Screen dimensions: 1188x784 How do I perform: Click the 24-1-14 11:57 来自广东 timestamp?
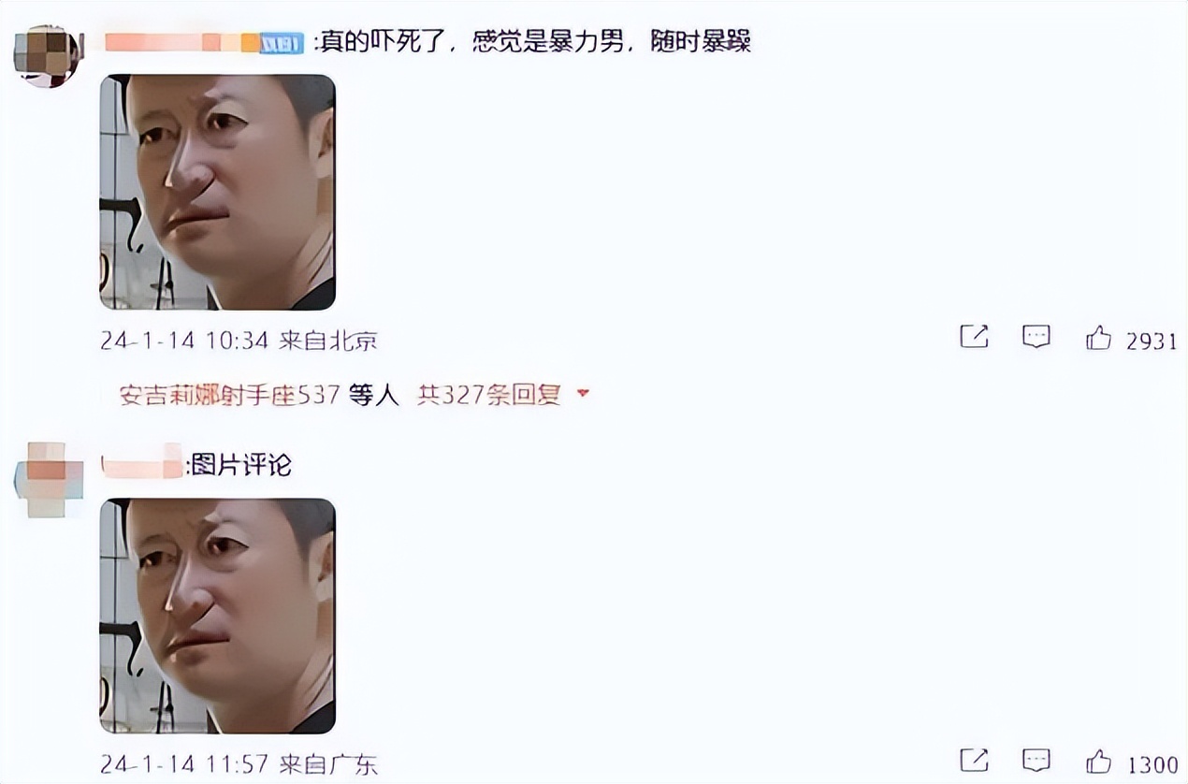point(239,764)
